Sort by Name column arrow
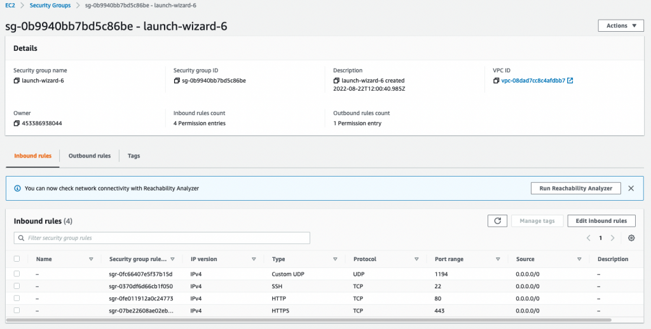651x329 pixels. (91, 259)
